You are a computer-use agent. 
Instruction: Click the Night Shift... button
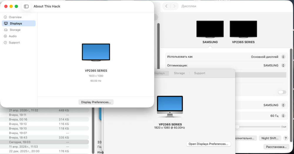(x=270, y=138)
